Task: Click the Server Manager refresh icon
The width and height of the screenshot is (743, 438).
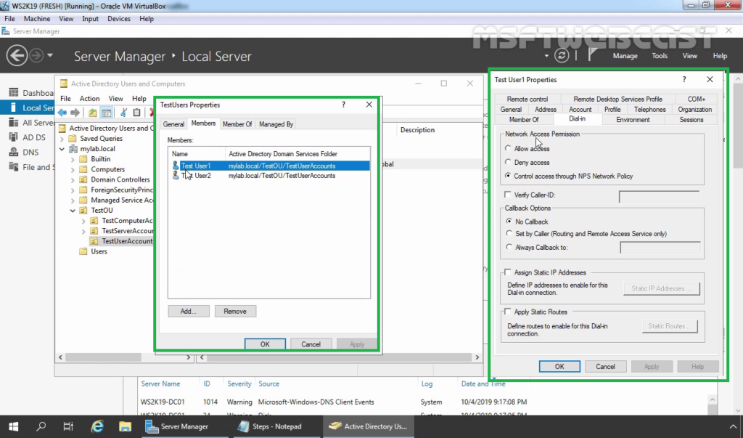Action: 562,55
